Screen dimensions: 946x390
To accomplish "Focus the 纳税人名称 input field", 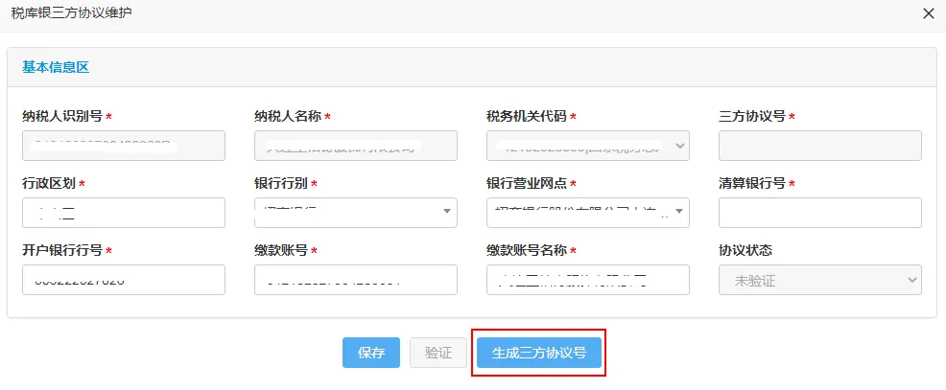I will (x=356, y=146).
